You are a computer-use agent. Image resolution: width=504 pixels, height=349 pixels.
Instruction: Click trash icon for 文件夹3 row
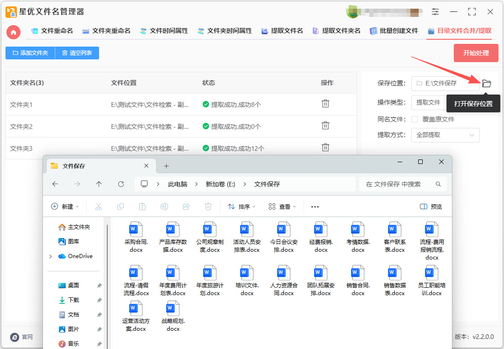tap(325, 148)
